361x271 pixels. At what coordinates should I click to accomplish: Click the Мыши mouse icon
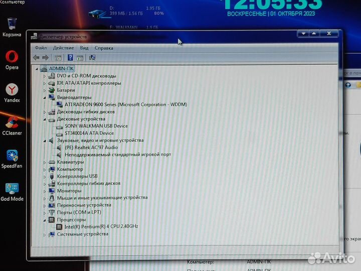pyautogui.click(x=52, y=198)
